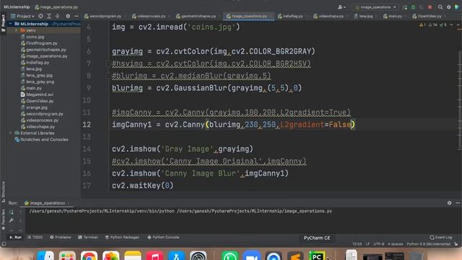Click the vertical Structure tool window strip label
Viewport: 462px width, 260px height.
click(3, 191)
